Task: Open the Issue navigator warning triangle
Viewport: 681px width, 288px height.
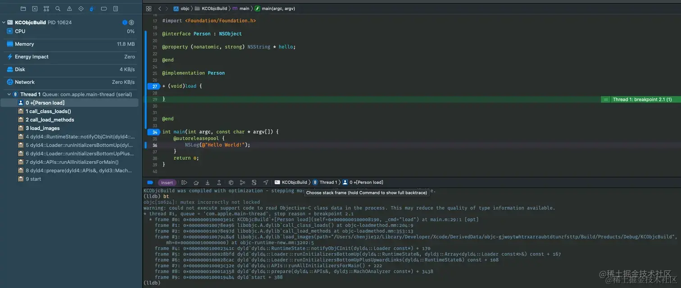Action: pos(69,9)
